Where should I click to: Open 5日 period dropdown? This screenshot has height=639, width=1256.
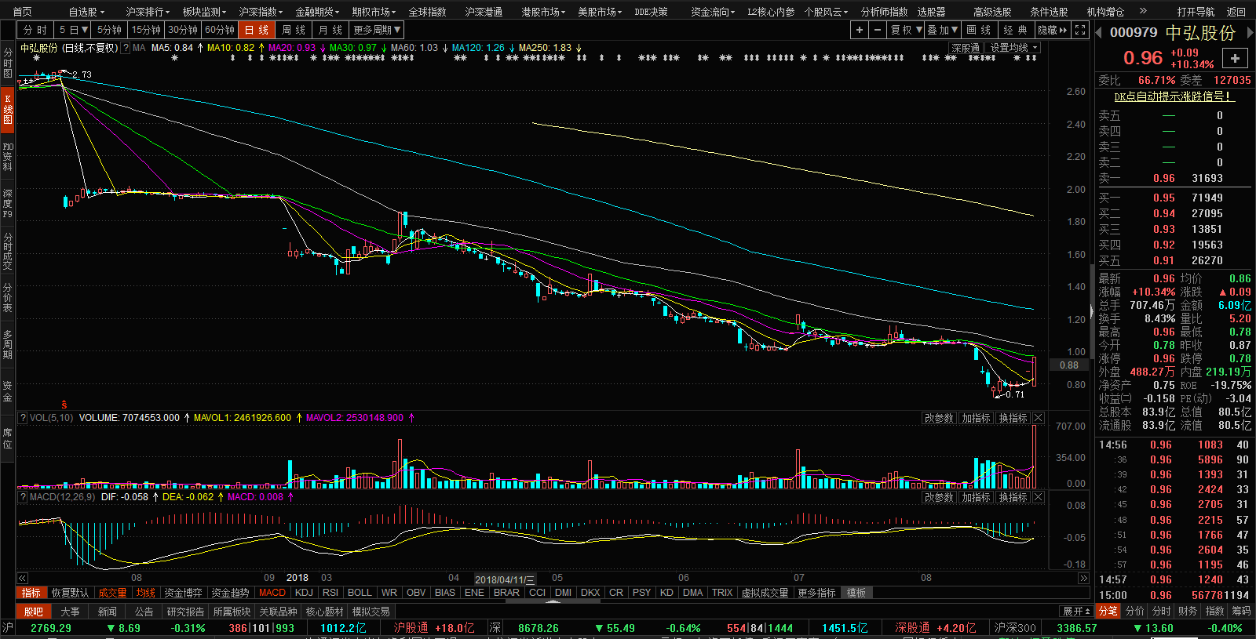coord(73,30)
